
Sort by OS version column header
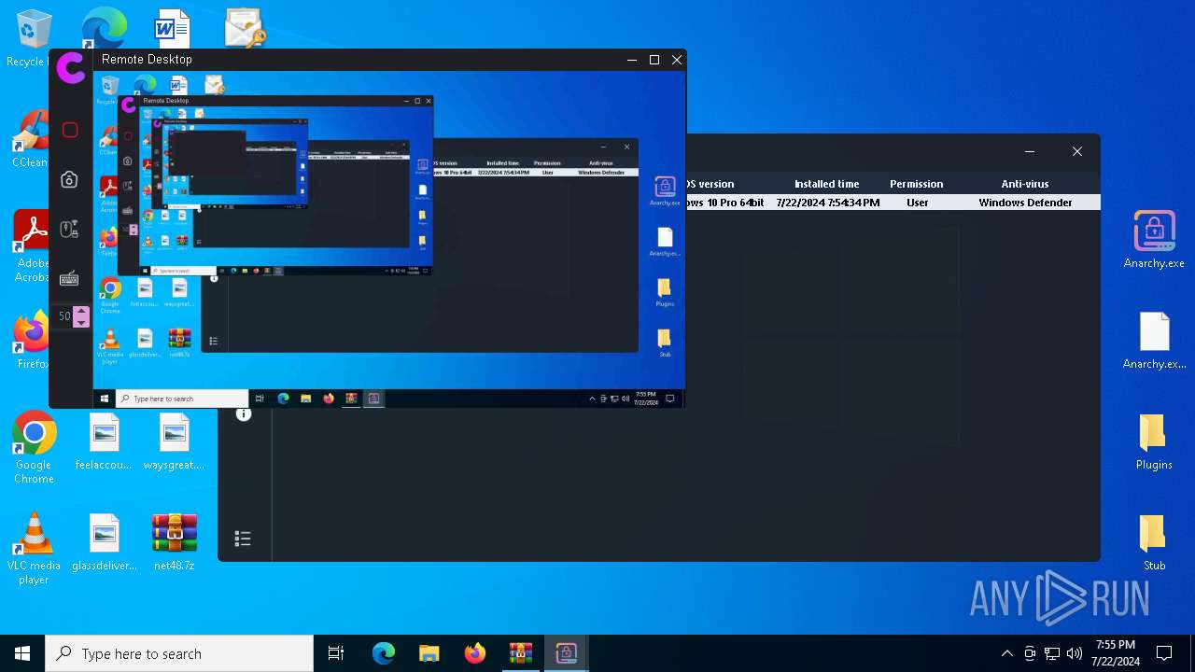[x=711, y=184]
